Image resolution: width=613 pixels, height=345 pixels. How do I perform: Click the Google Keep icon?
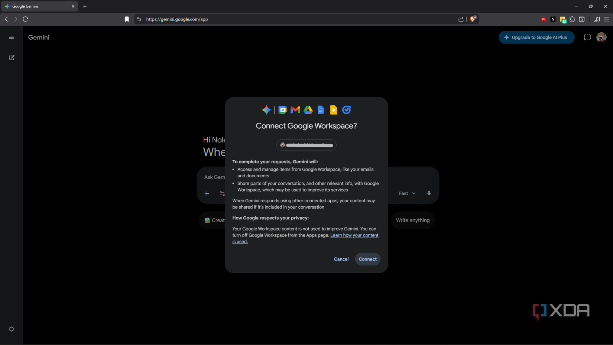pos(333,110)
